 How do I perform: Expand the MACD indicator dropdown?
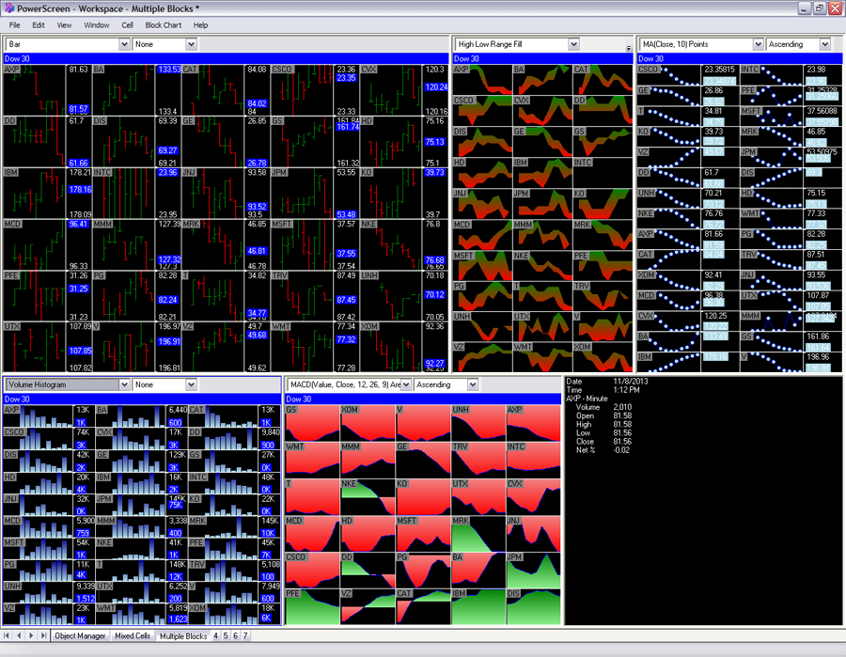click(x=406, y=384)
